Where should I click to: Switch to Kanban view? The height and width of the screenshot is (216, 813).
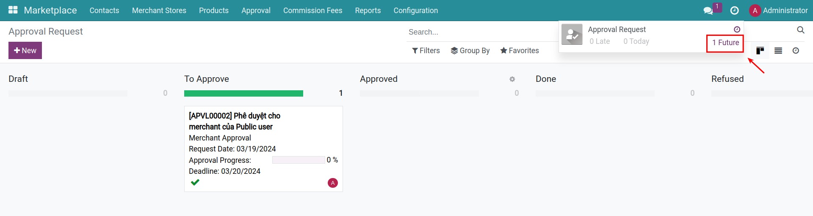pos(760,51)
